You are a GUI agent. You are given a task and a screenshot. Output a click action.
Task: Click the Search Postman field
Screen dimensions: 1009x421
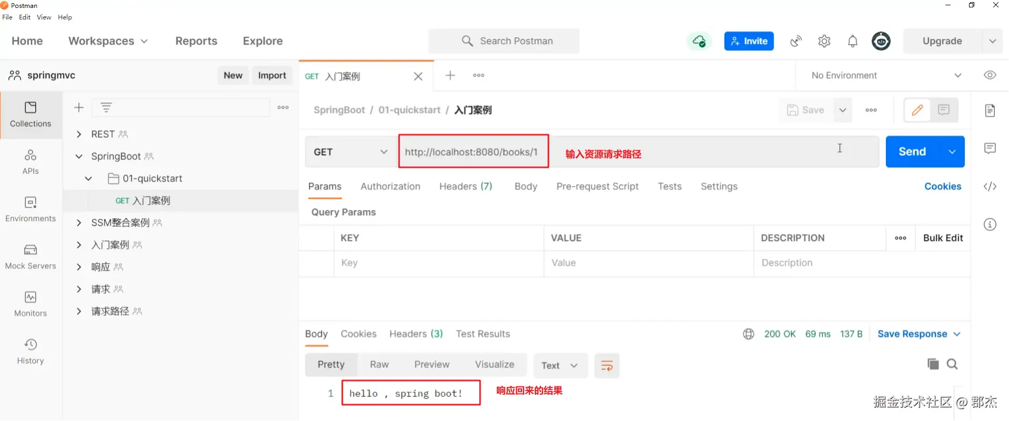point(504,41)
